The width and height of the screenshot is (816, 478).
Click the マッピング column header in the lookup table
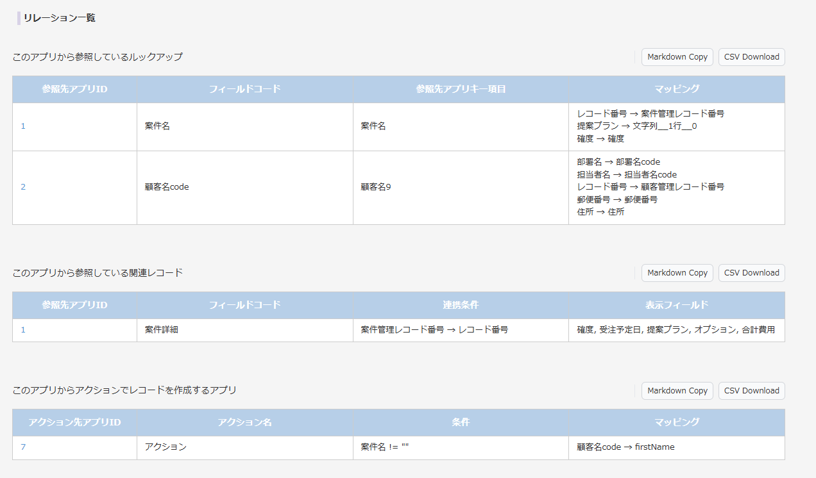(x=676, y=89)
